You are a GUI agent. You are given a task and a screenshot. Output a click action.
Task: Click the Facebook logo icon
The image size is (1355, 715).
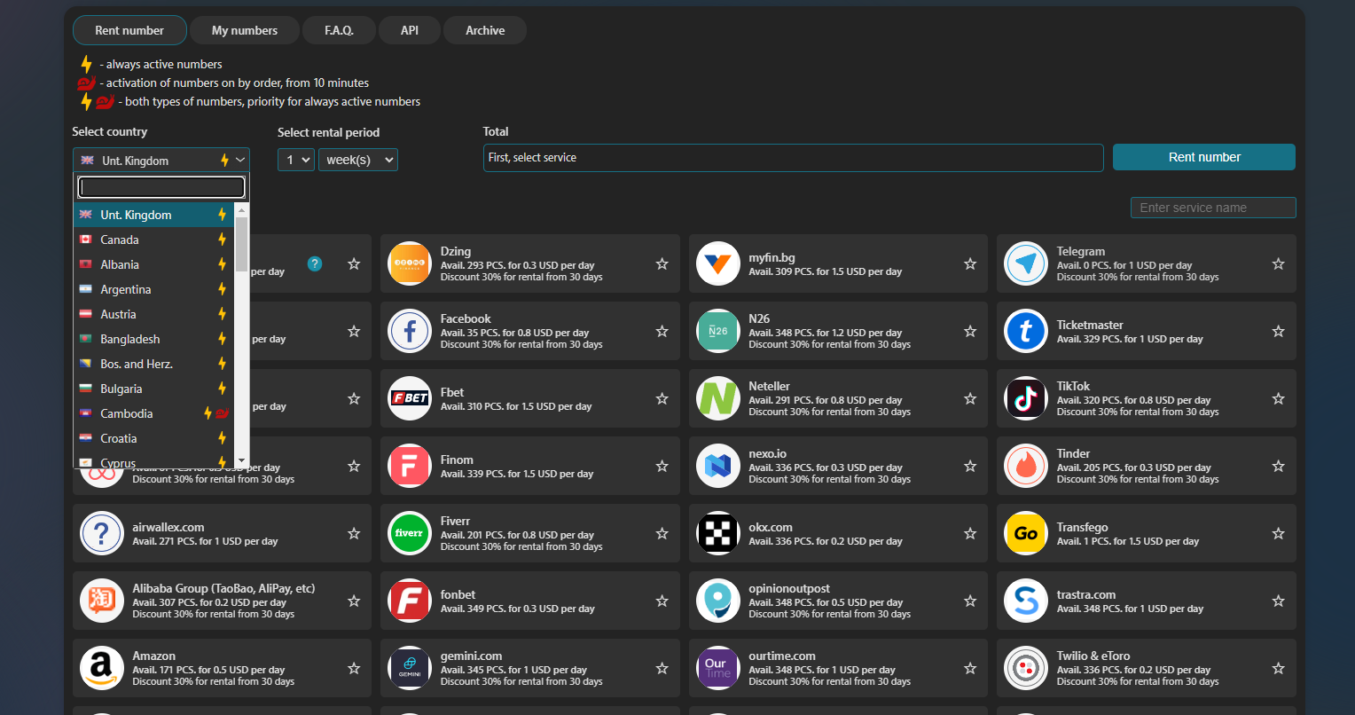pyautogui.click(x=410, y=331)
